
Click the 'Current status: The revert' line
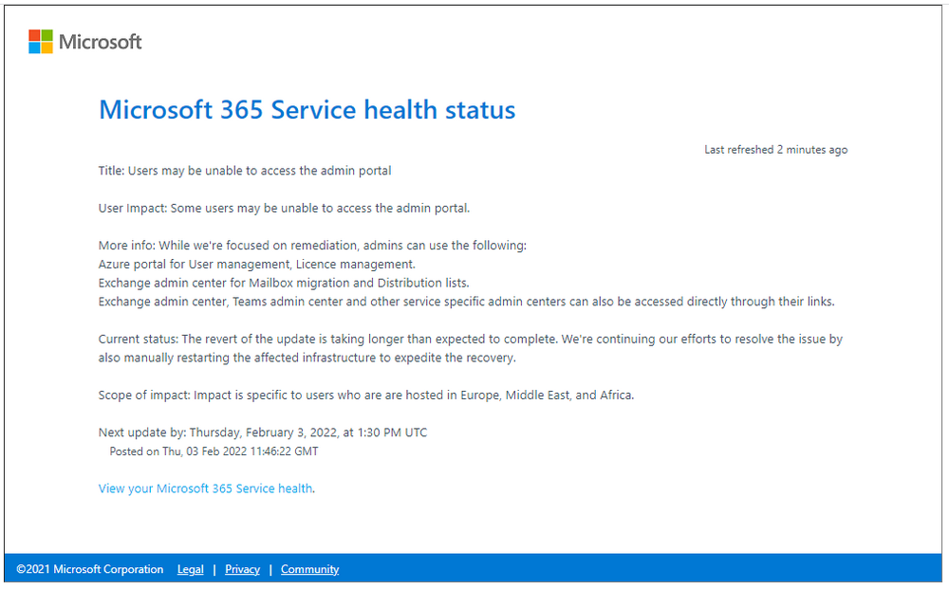point(471,340)
